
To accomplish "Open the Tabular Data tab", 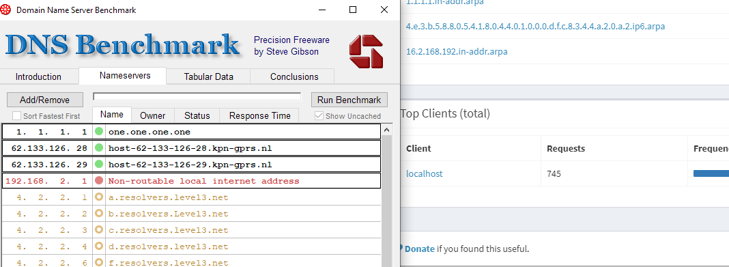I will click(x=208, y=76).
